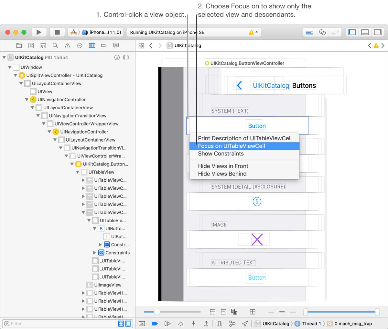Collapse the UITableView tree node
This screenshot has height=329, width=388.
coord(78,172)
